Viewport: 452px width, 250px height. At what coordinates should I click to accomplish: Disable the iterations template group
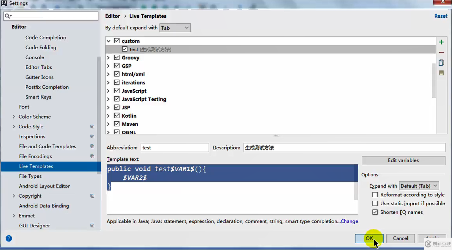click(x=117, y=82)
